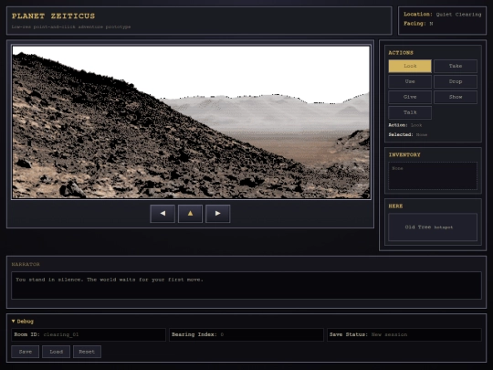Screen dimensions: 493x370
Task: Select the Show action
Action: 456,97
